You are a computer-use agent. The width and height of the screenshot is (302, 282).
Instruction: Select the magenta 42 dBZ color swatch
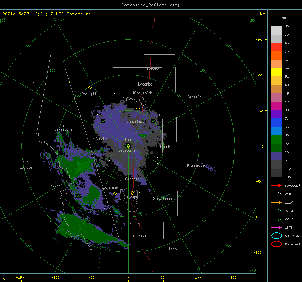coord(276,106)
